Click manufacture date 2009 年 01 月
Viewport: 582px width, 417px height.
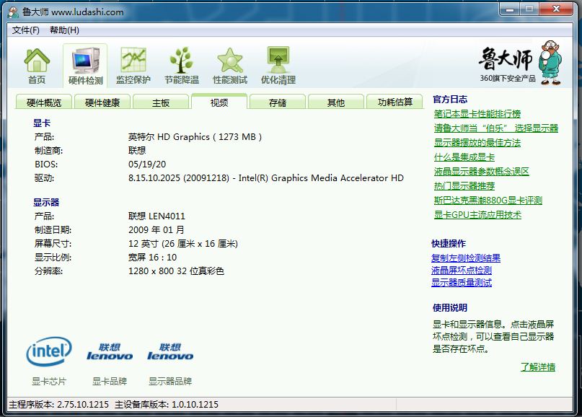156,230
